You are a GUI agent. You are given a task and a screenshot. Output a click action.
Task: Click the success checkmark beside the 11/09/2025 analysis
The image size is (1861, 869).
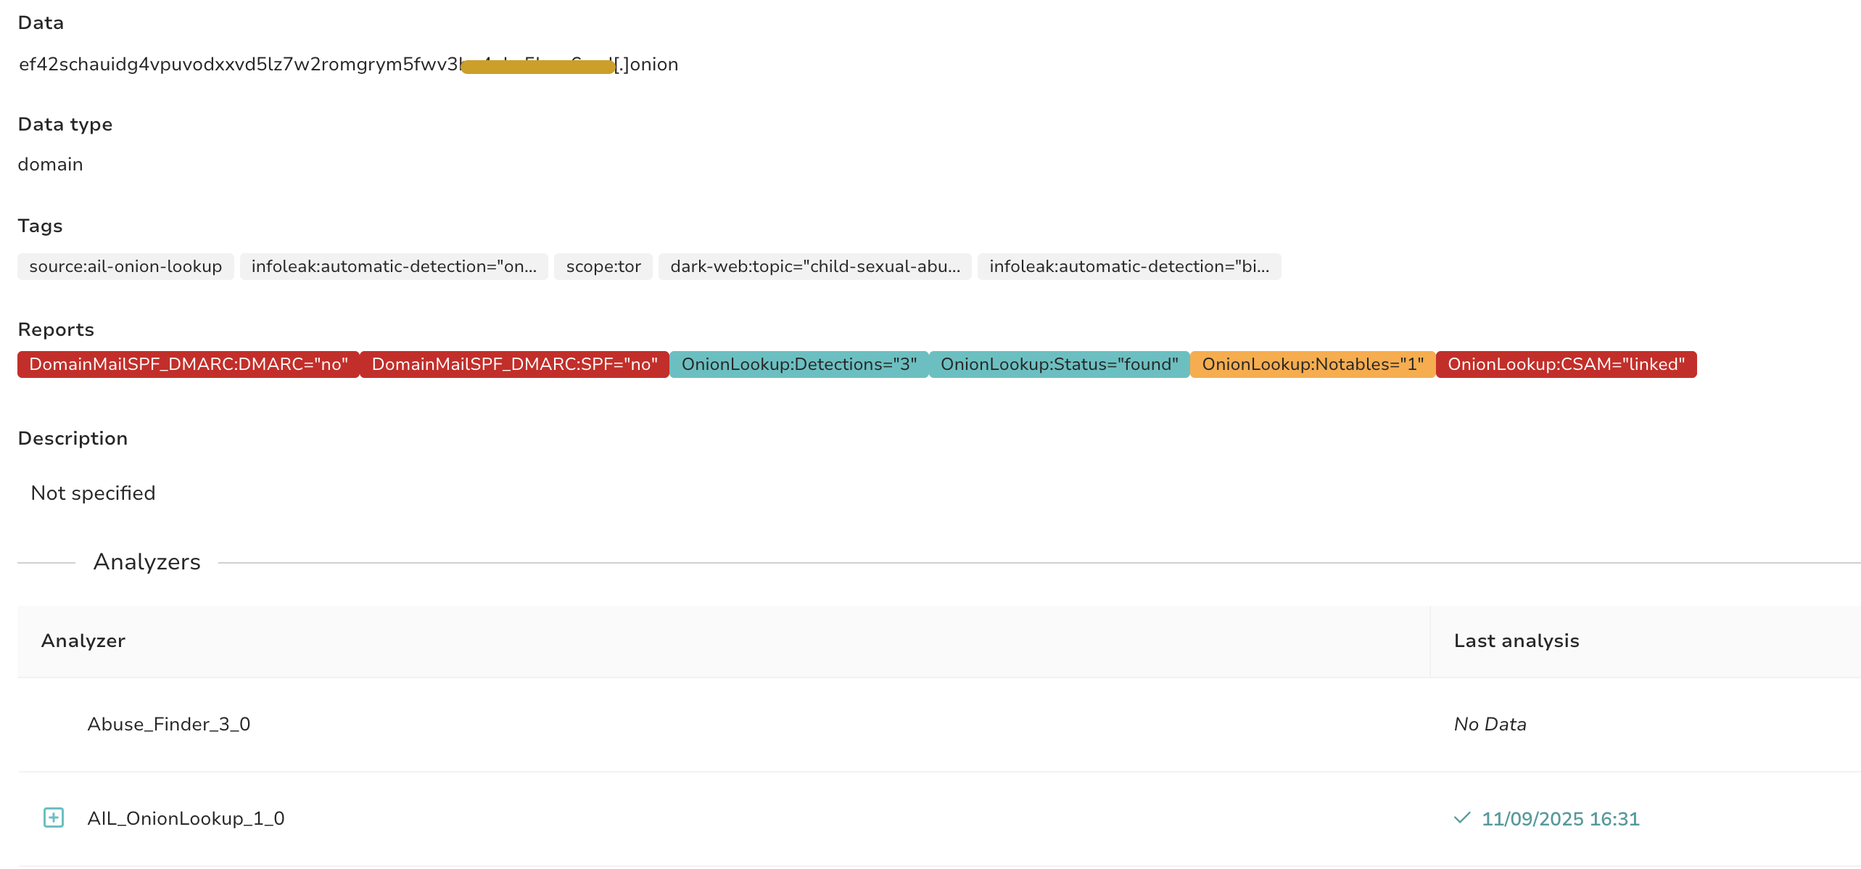click(1462, 818)
